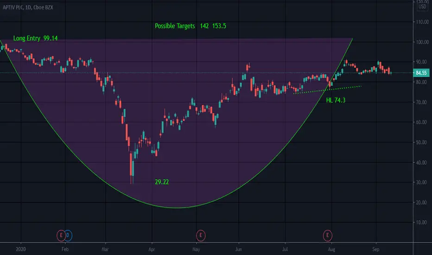Click the Aug label on time axis
Viewport: 432px width, 255px height.
(x=332, y=249)
